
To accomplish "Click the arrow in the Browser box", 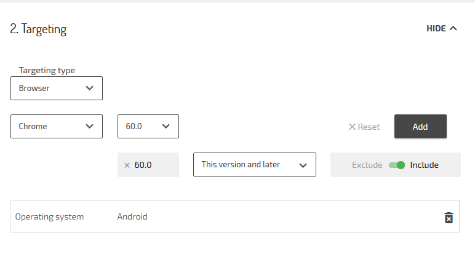I will pyautogui.click(x=90, y=88).
